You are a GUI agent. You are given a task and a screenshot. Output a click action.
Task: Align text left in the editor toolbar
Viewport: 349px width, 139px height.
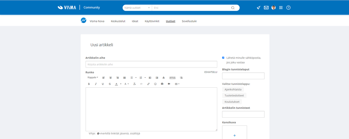pyautogui.click(x=103, y=78)
